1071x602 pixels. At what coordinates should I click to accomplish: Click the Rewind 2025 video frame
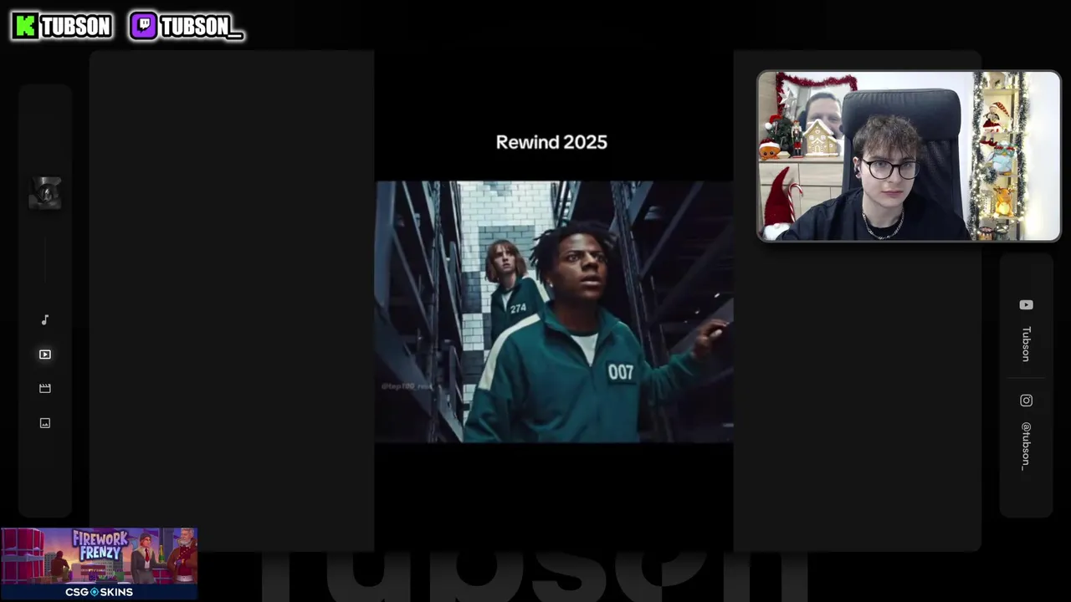click(554, 312)
